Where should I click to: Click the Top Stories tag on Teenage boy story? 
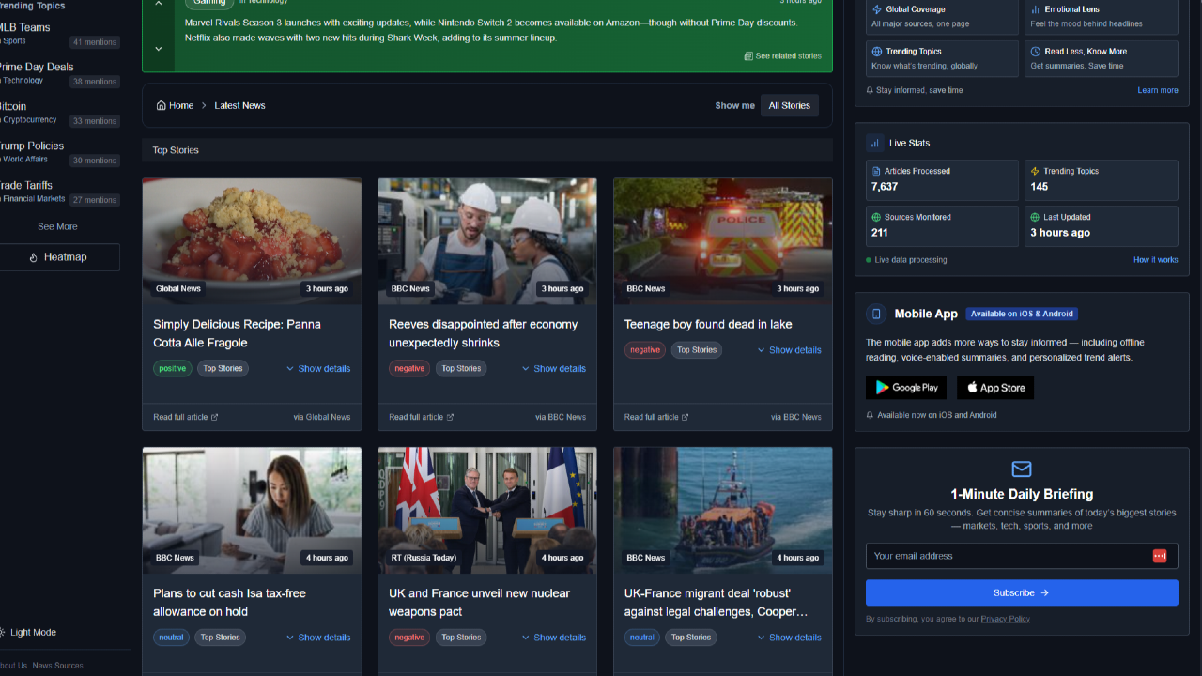click(x=697, y=350)
